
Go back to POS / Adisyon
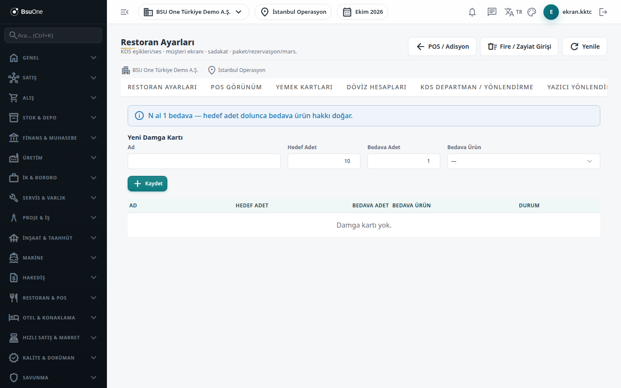point(442,47)
